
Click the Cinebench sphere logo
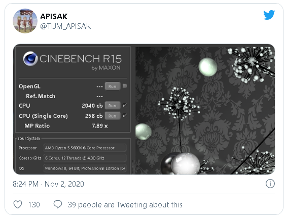coord(30,59)
